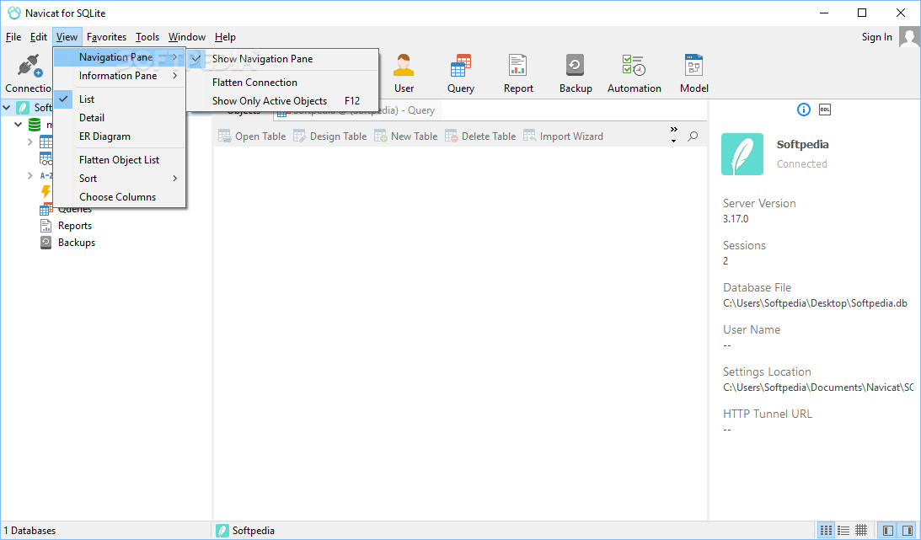Click the Backups icon in tree
Viewport: 921px width, 540px height.
pyautogui.click(x=46, y=243)
